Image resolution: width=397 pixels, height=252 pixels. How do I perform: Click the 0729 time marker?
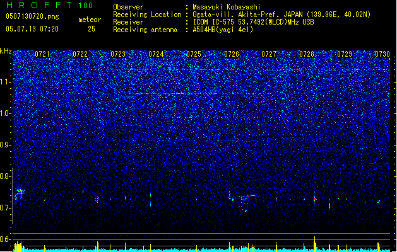pyautogui.click(x=345, y=54)
